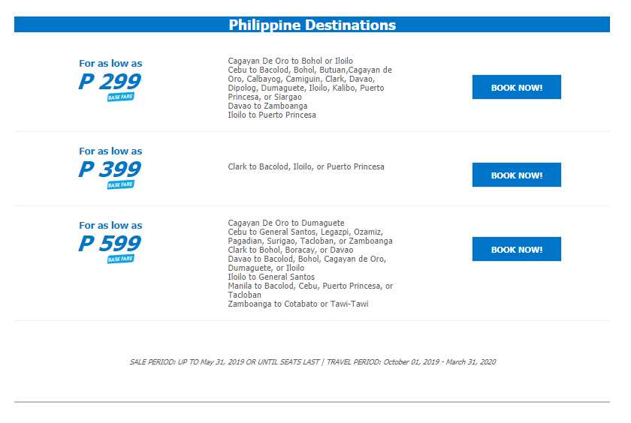Click the 'Cagayan De Oro to Bohol or Iloilo' line

click(x=291, y=61)
